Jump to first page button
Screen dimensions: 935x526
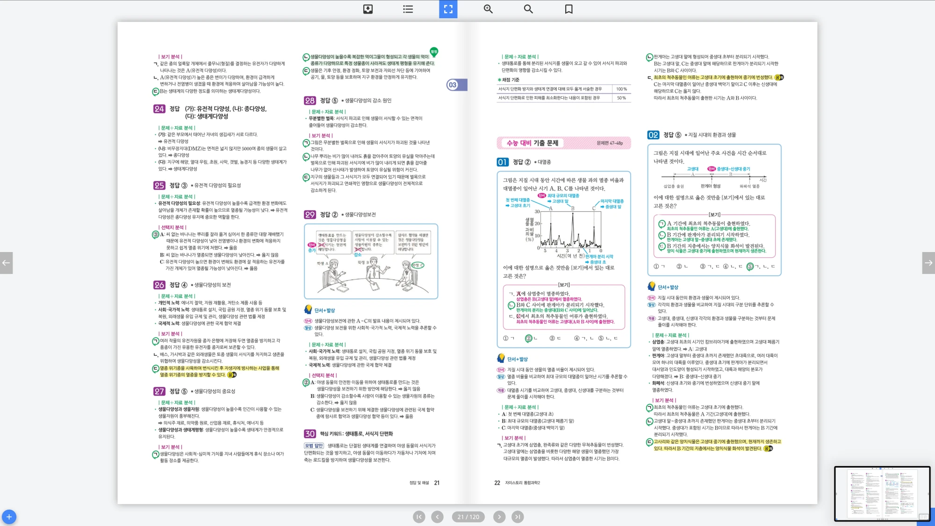coord(419,517)
